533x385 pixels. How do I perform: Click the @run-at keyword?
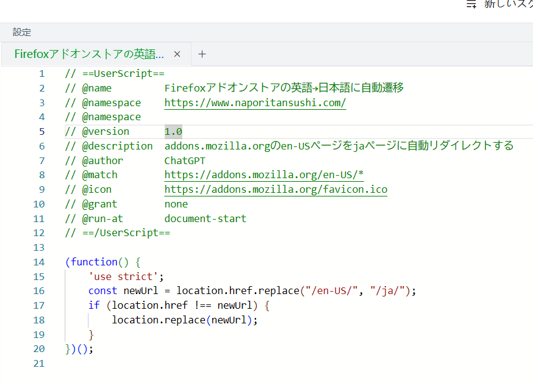pyautogui.click(x=102, y=218)
